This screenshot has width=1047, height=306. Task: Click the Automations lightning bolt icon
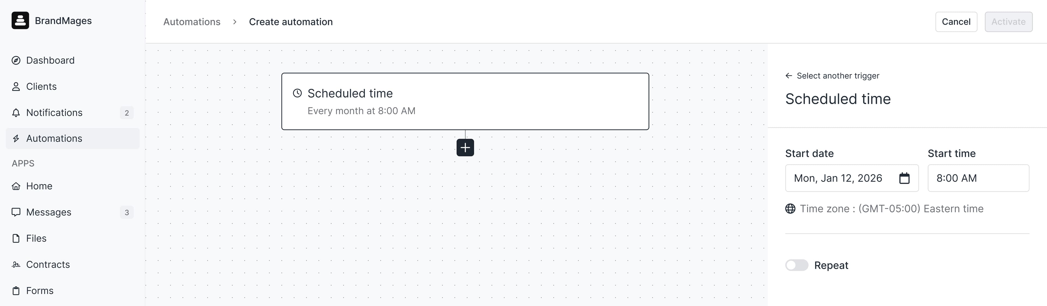pyautogui.click(x=16, y=138)
